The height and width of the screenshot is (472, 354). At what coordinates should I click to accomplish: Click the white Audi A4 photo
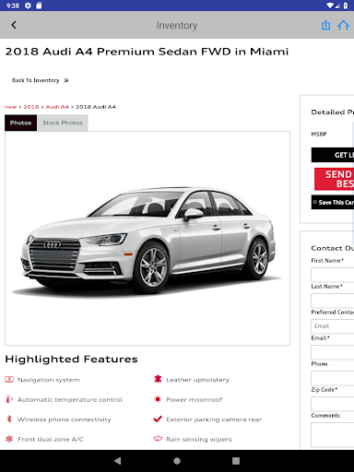pos(147,238)
